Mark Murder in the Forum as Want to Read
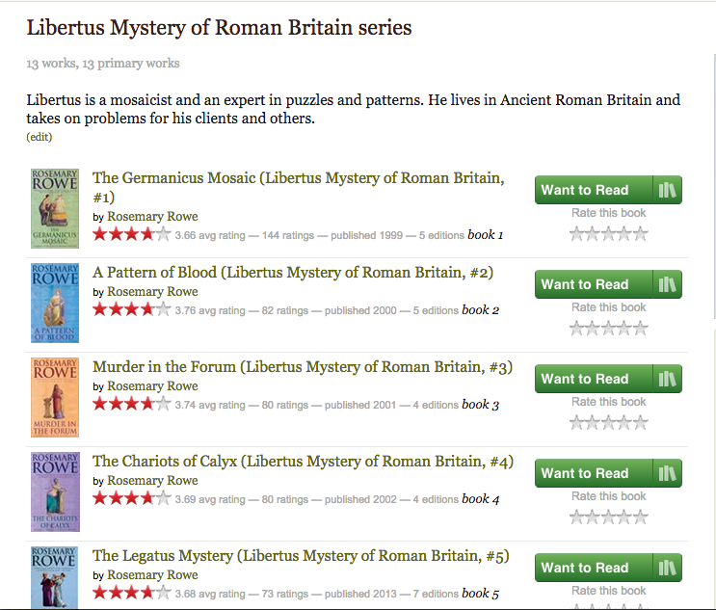 (585, 379)
